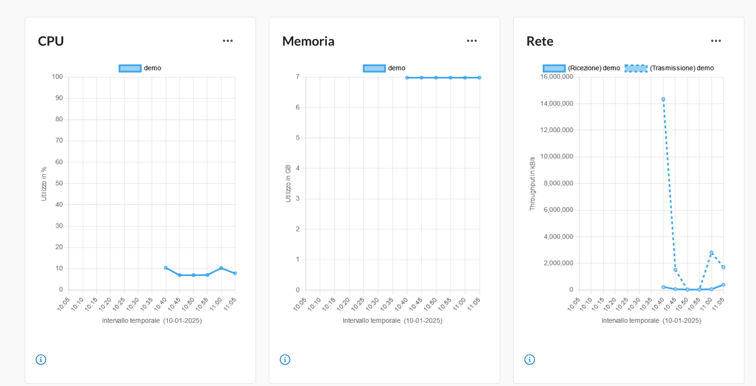
Task: Click the CPU legend color swatch
Action: pyautogui.click(x=130, y=68)
